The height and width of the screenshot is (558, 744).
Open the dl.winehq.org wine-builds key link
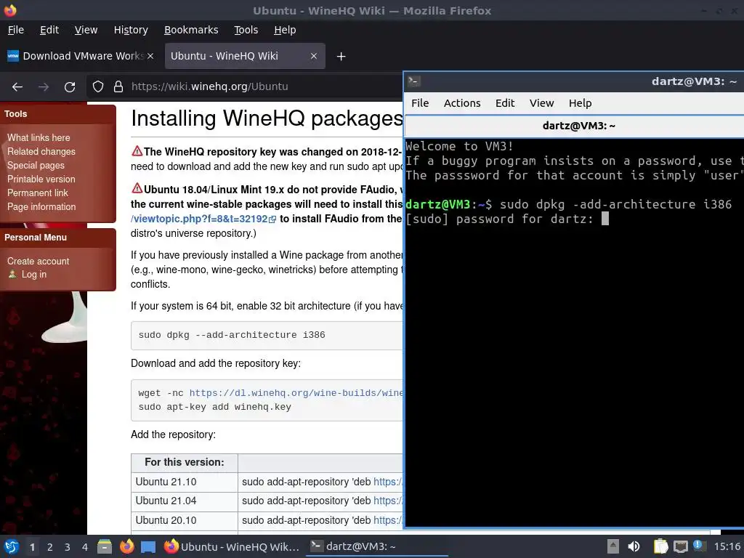[296, 393]
